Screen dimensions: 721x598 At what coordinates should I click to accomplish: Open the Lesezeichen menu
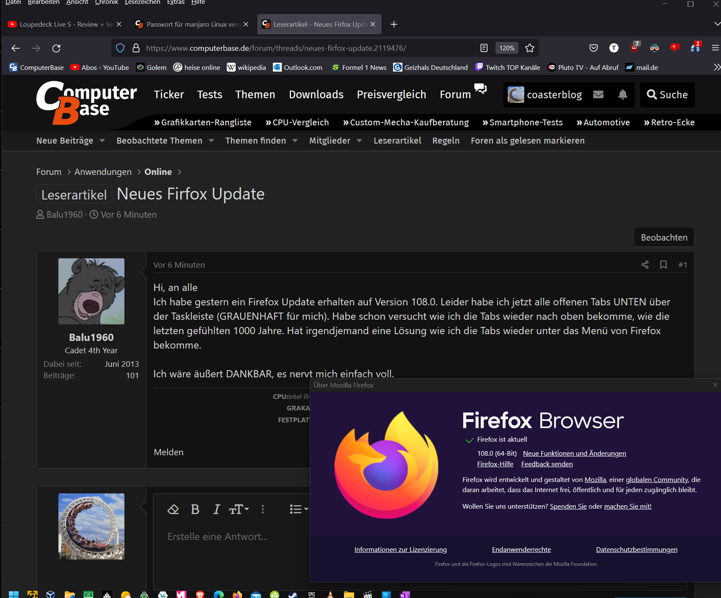pyautogui.click(x=143, y=2)
